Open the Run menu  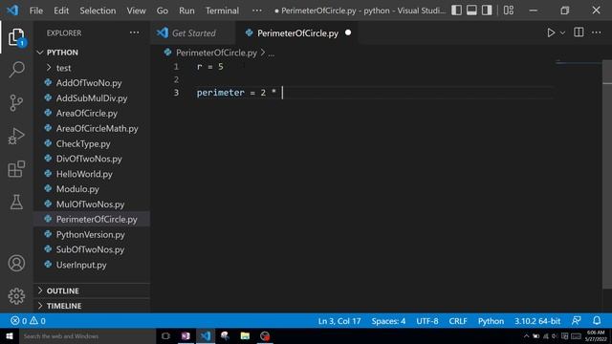point(186,11)
